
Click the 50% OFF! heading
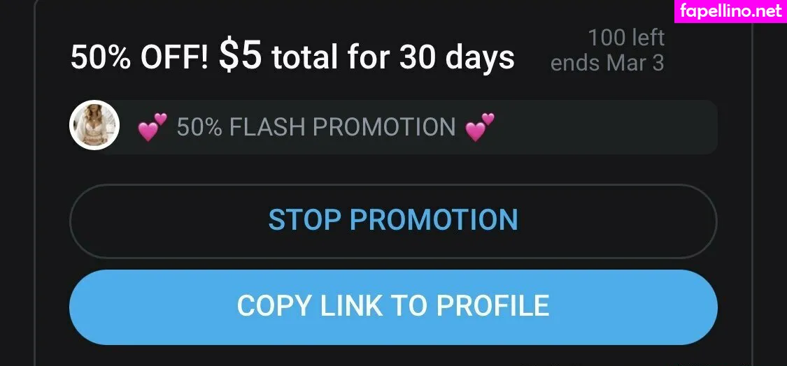click(x=139, y=57)
